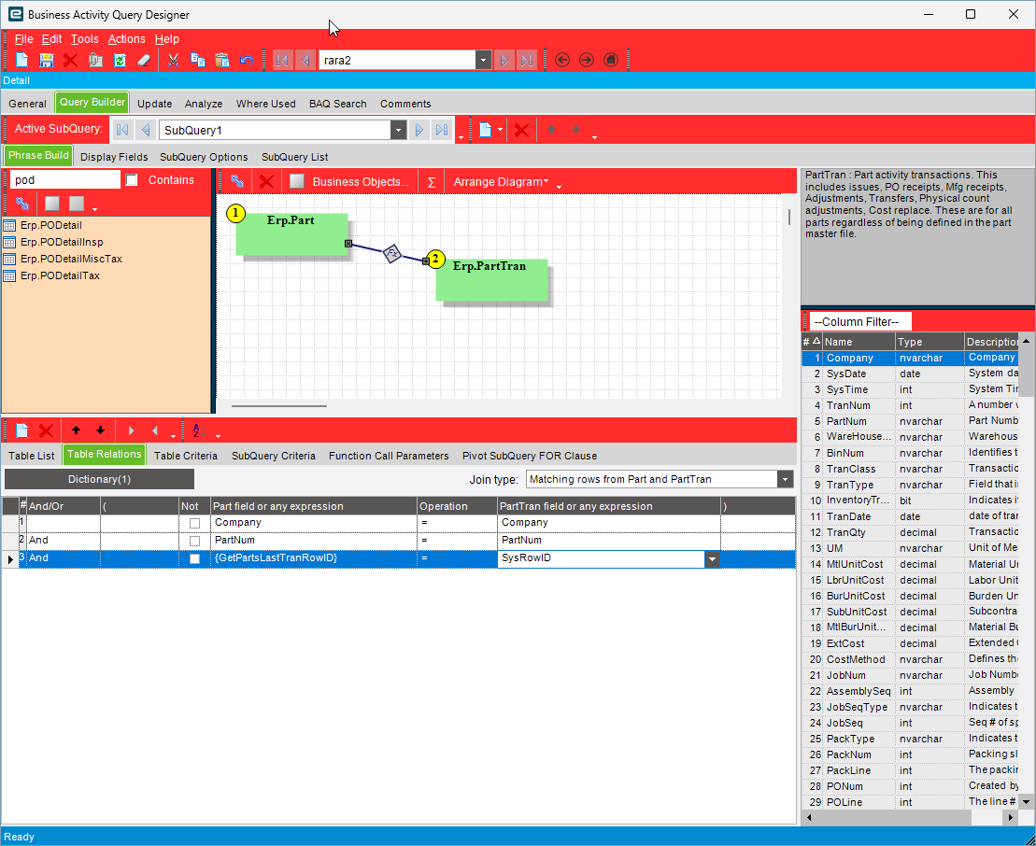Select the PONum column row
Screen dimensions: 1036x846
coord(911,786)
